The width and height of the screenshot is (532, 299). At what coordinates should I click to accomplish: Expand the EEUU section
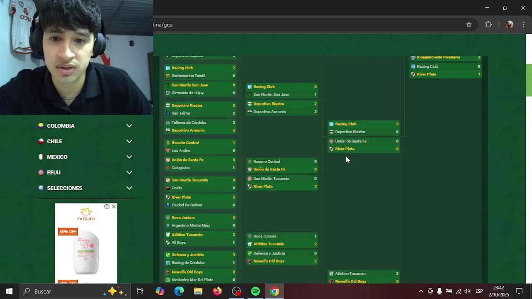click(x=86, y=172)
